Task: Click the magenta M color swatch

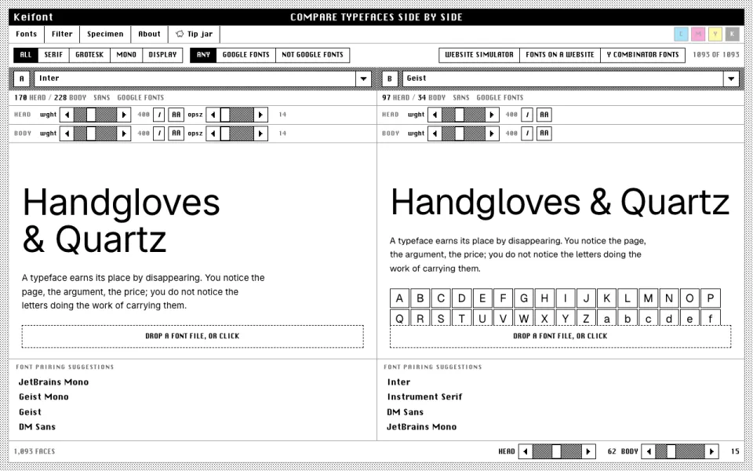Action: tap(698, 34)
